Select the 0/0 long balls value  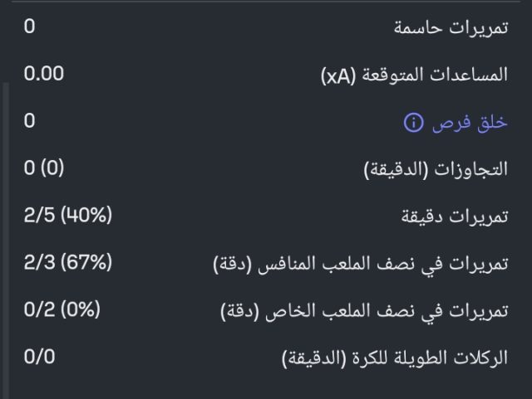[x=40, y=358]
